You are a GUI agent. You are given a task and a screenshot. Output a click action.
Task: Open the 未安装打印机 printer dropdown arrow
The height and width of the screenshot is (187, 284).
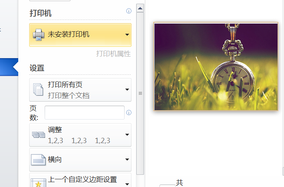coord(127,35)
